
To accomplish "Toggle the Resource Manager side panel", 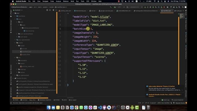I will point(11,27).
